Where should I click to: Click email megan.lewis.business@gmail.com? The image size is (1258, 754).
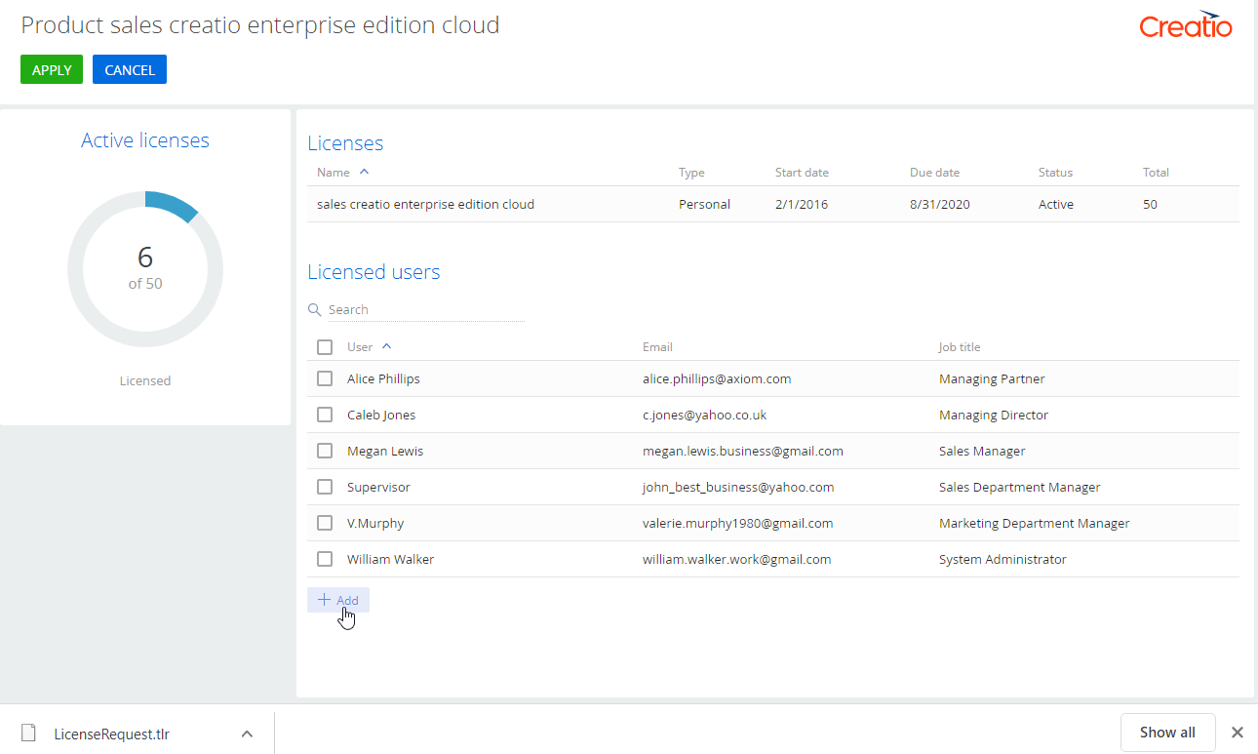tap(743, 451)
